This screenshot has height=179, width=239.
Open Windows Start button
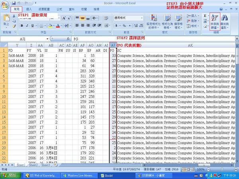click(10, 175)
